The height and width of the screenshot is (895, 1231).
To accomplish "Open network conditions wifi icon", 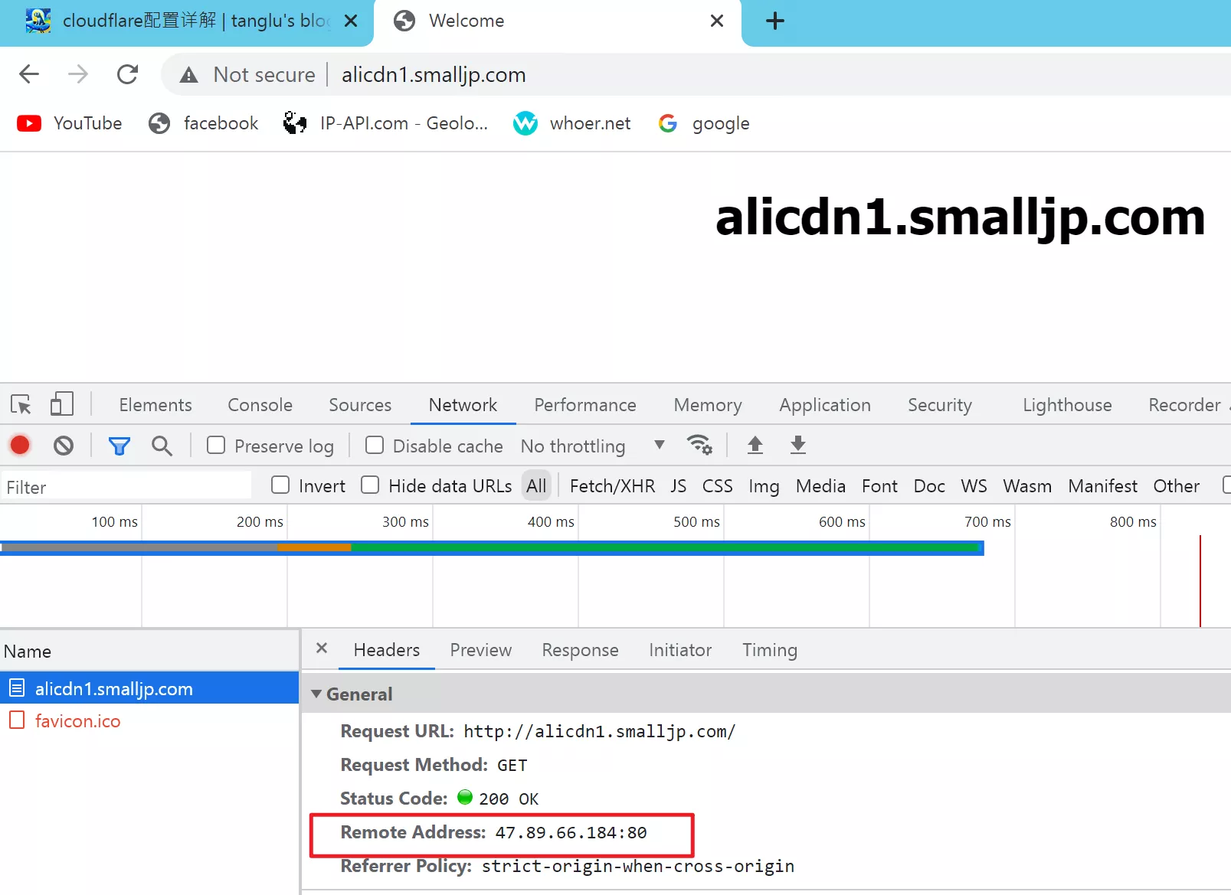I will [699, 445].
